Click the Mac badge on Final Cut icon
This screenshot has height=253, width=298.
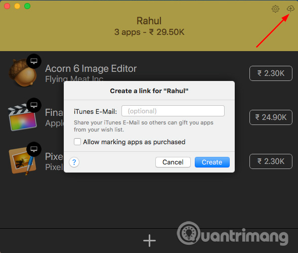coord(34,105)
